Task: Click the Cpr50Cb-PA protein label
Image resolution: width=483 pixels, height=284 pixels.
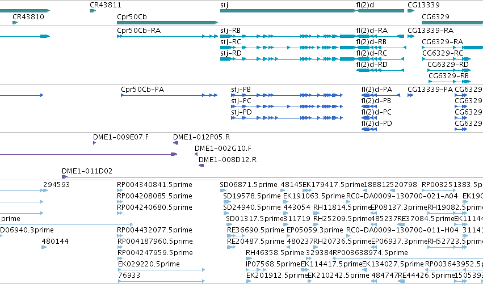Action: click(x=142, y=90)
